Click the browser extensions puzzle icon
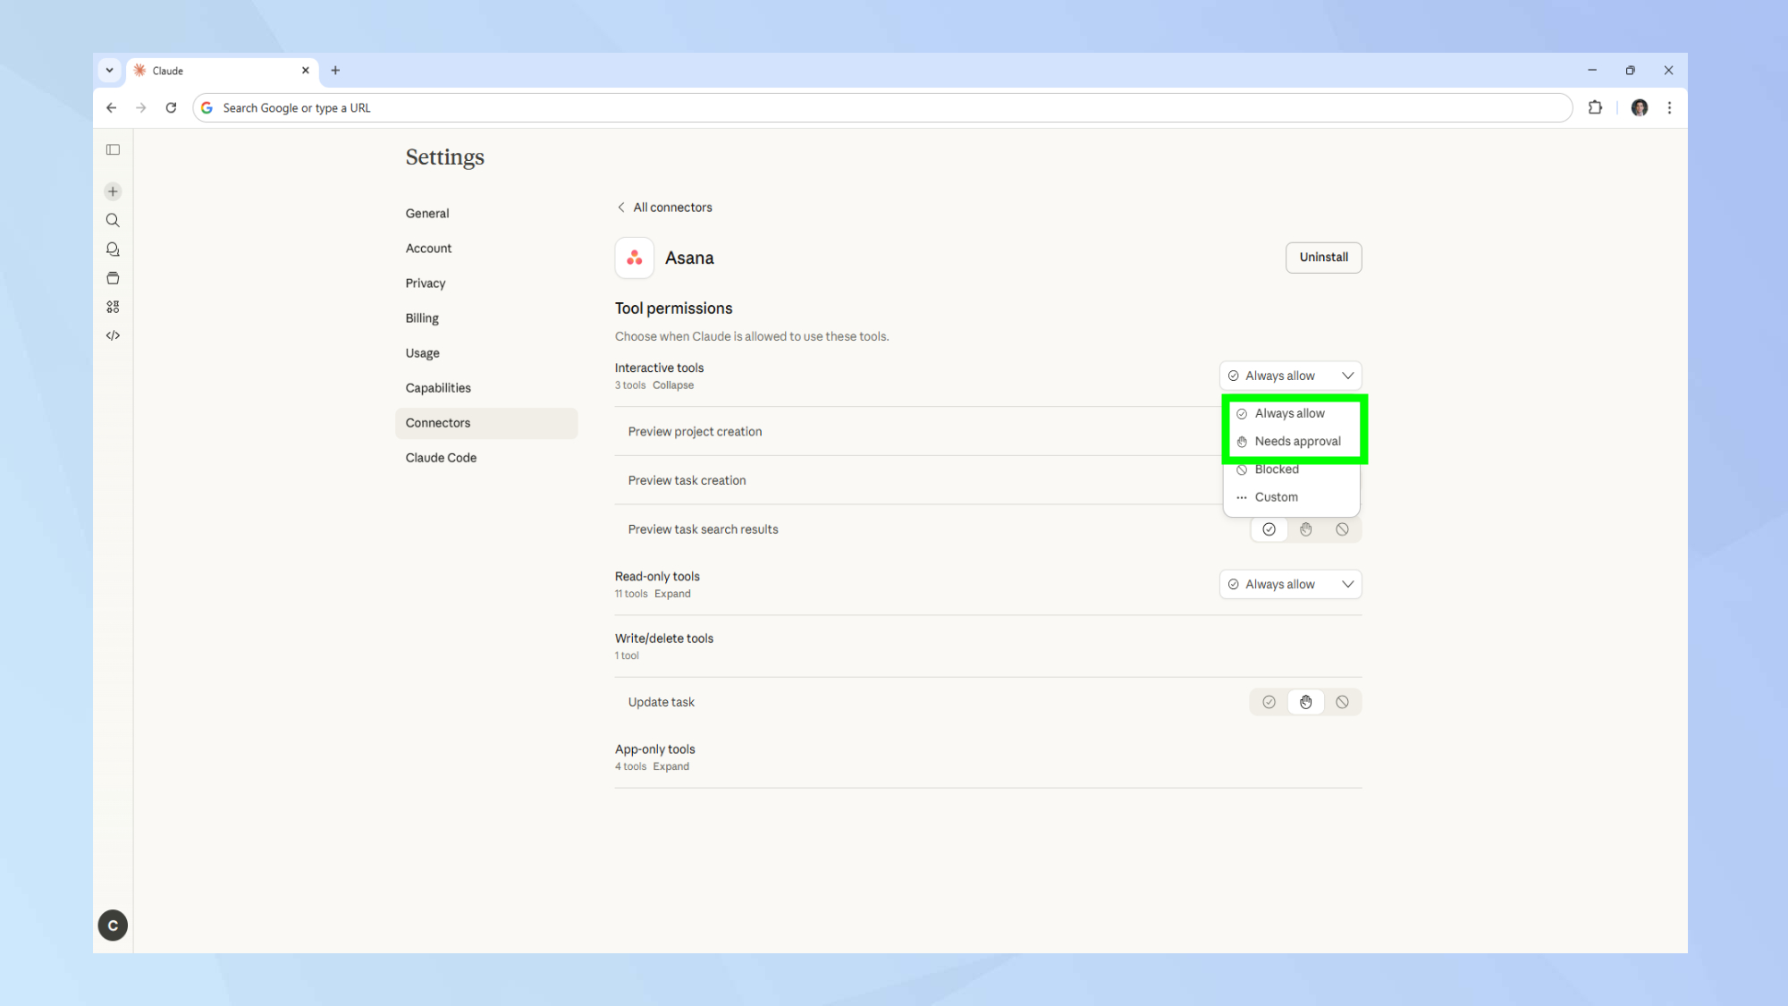1788x1006 pixels. coord(1595,107)
